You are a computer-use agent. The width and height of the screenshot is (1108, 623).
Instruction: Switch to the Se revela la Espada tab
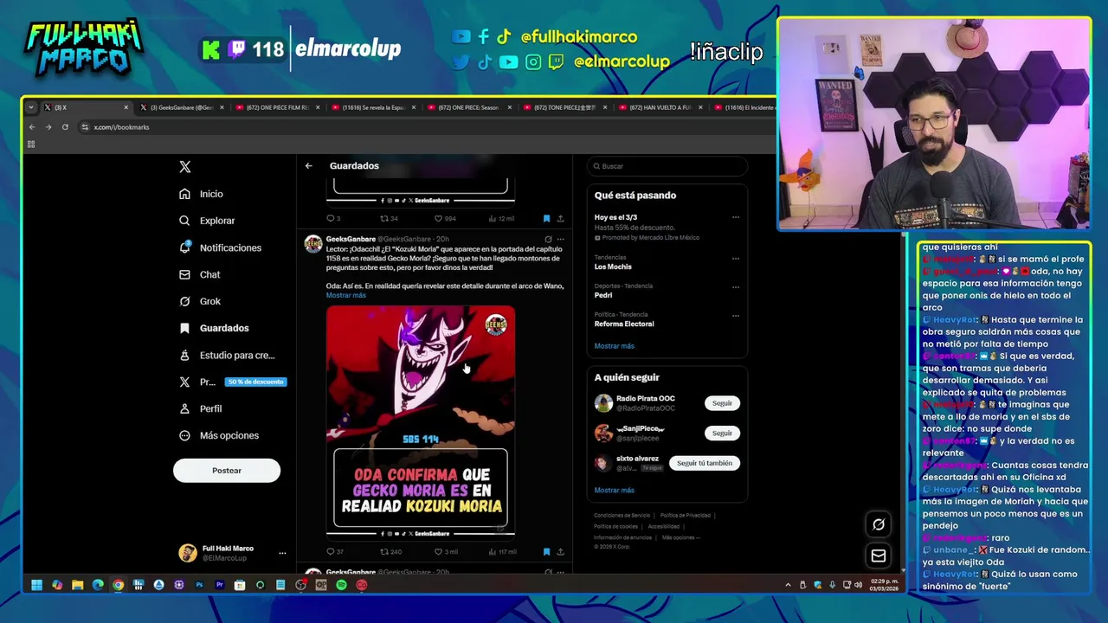373,107
